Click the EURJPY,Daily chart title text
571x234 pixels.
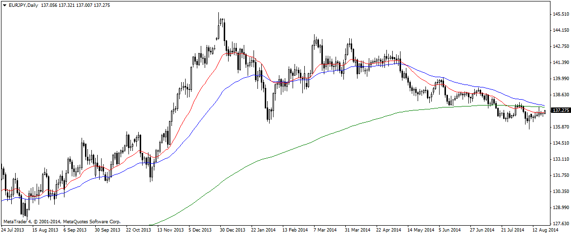click(24, 5)
